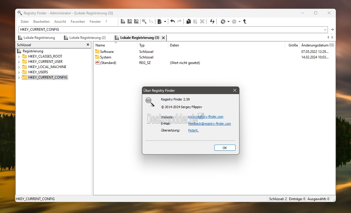This screenshot has height=213, width=351.
Task: Expand the HKEY_LOCAL_MACHINE tree node
Action: tap(19, 67)
